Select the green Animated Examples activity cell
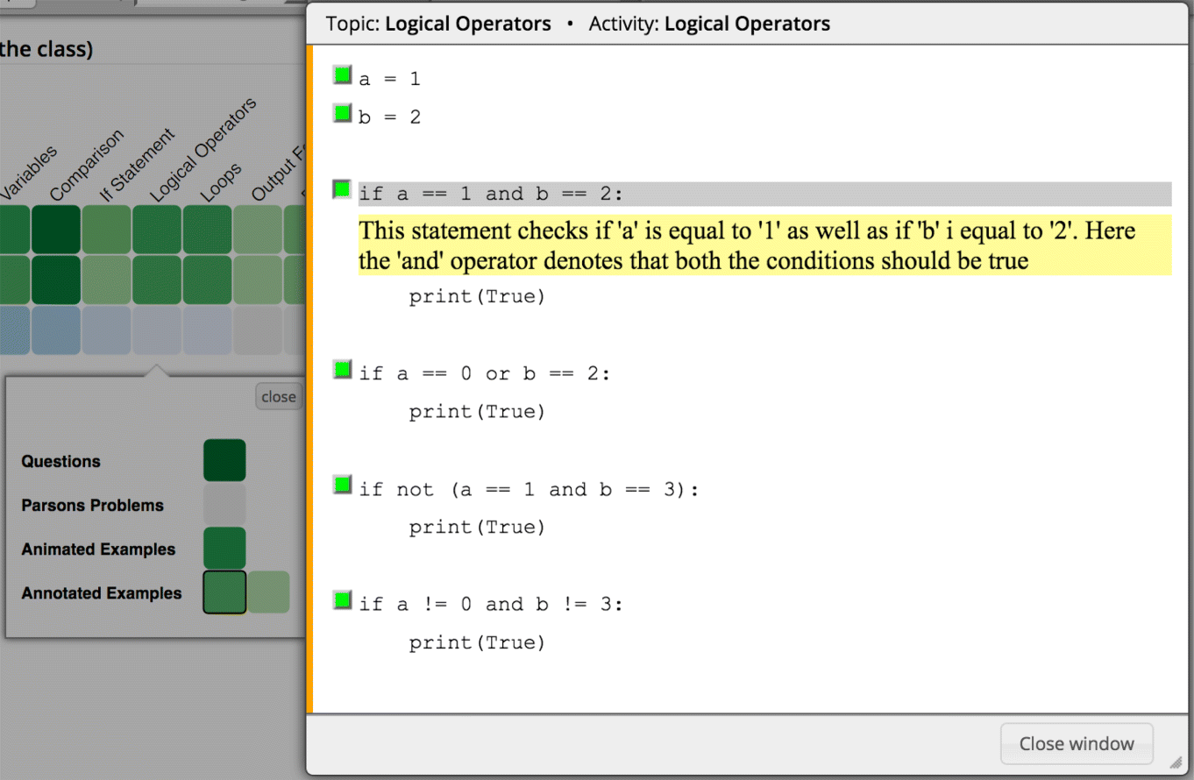 224,549
